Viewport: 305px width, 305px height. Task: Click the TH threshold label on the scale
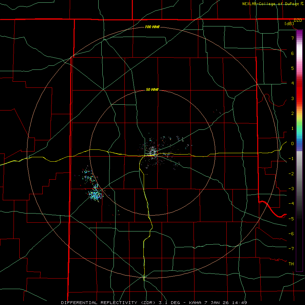pos(291,264)
